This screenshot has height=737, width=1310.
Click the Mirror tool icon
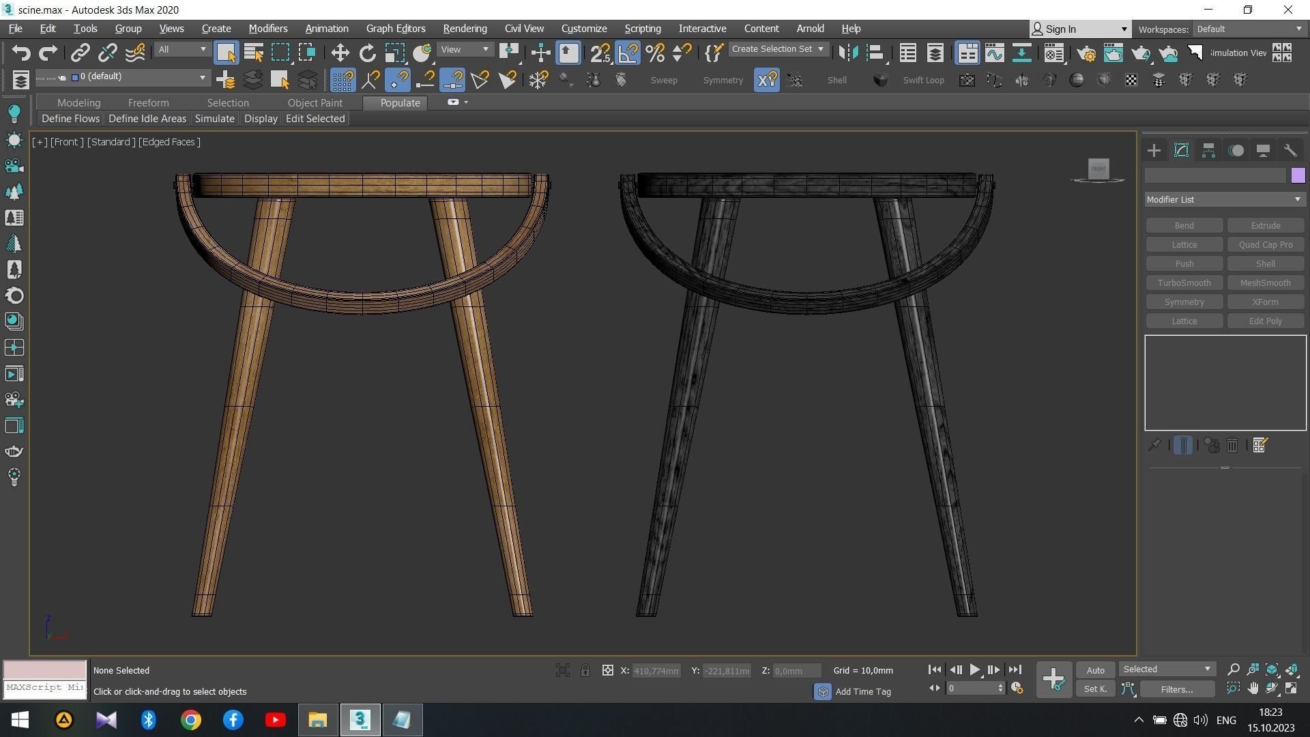(x=848, y=53)
